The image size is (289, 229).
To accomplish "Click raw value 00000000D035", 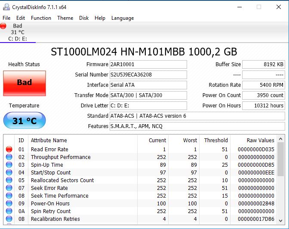I will click(x=256, y=149).
